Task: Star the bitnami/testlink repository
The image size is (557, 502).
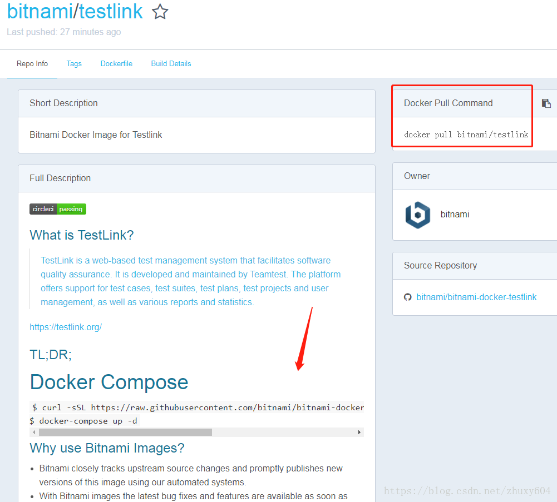Action: pyautogui.click(x=160, y=11)
